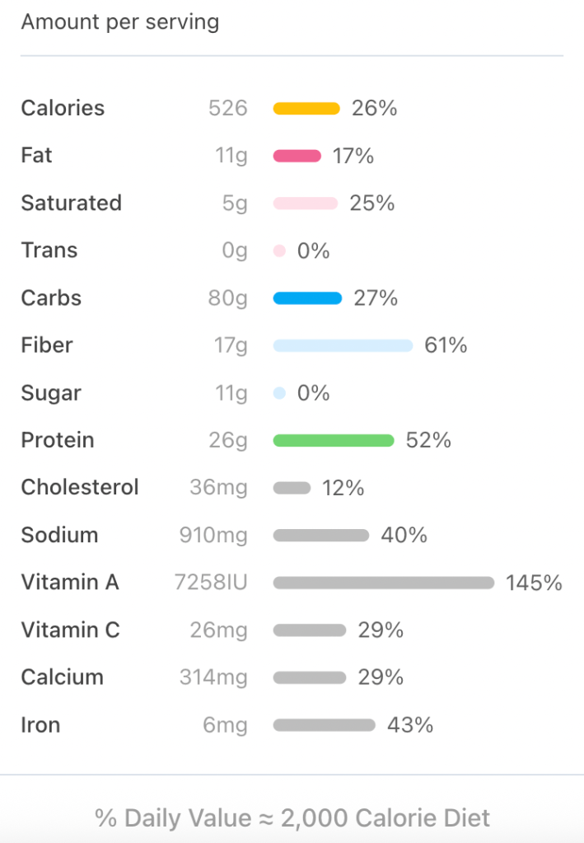Click the long Vitamin A bar

point(383,583)
